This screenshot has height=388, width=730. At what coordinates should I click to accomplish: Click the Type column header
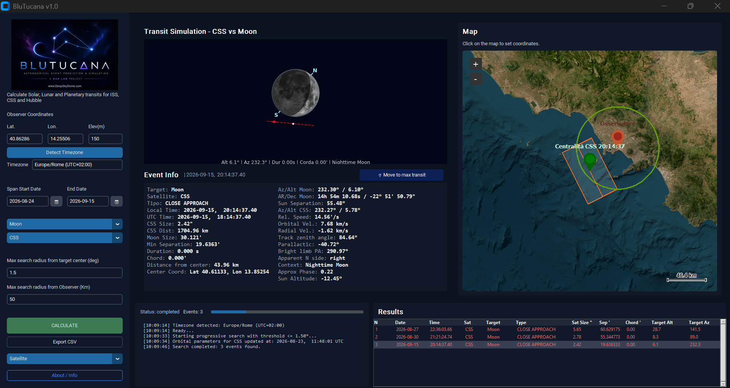click(521, 323)
